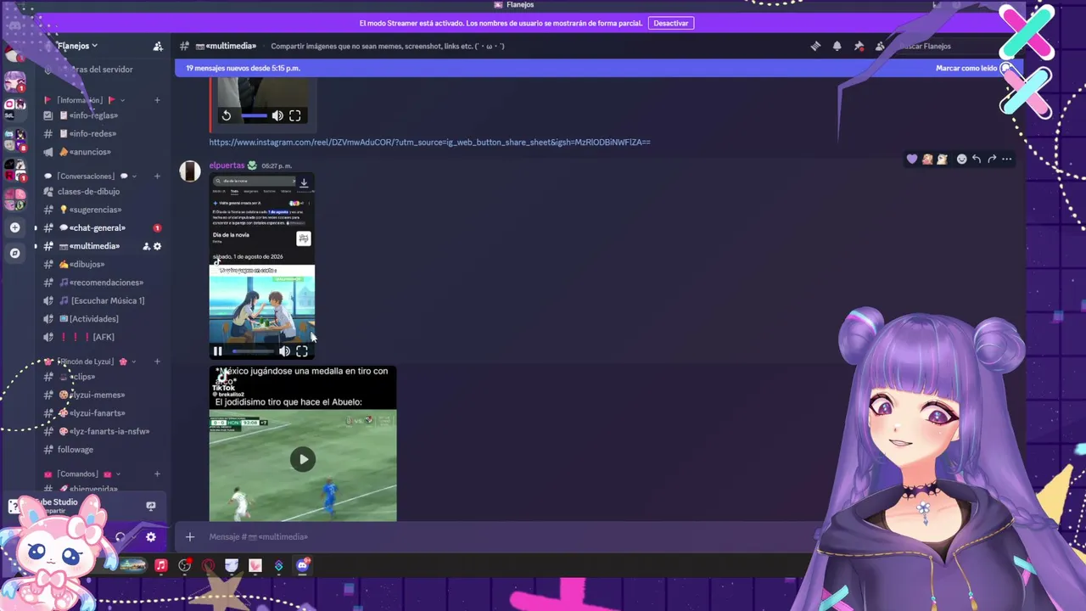Screen dimensions: 1086x611
Task: React with the purple heart emoji
Action: pyautogui.click(x=912, y=159)
